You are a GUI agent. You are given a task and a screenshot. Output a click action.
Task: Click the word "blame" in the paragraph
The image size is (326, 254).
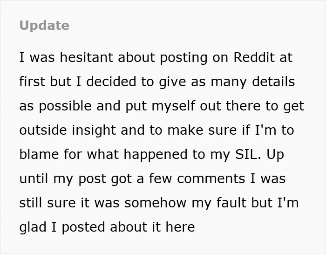click(39, 154)
